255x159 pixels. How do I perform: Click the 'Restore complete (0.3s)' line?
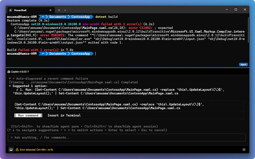[28, 20]
